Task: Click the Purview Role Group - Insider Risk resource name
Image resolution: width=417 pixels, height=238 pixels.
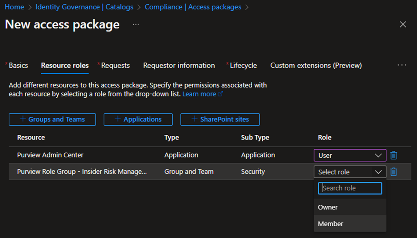Action: 82,171
